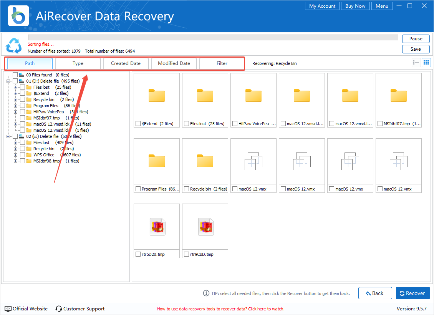
Task: Open the Modified Date tab
Action: click(x=174, y=63)
